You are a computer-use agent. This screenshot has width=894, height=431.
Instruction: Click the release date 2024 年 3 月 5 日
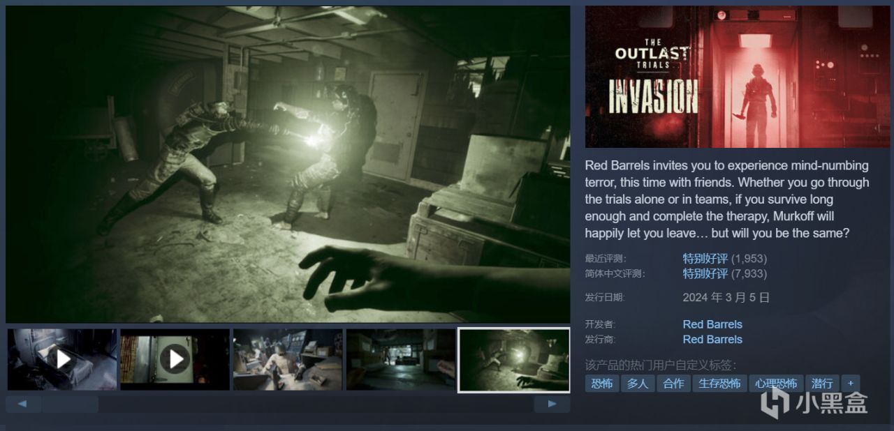[x=726, y=298]
